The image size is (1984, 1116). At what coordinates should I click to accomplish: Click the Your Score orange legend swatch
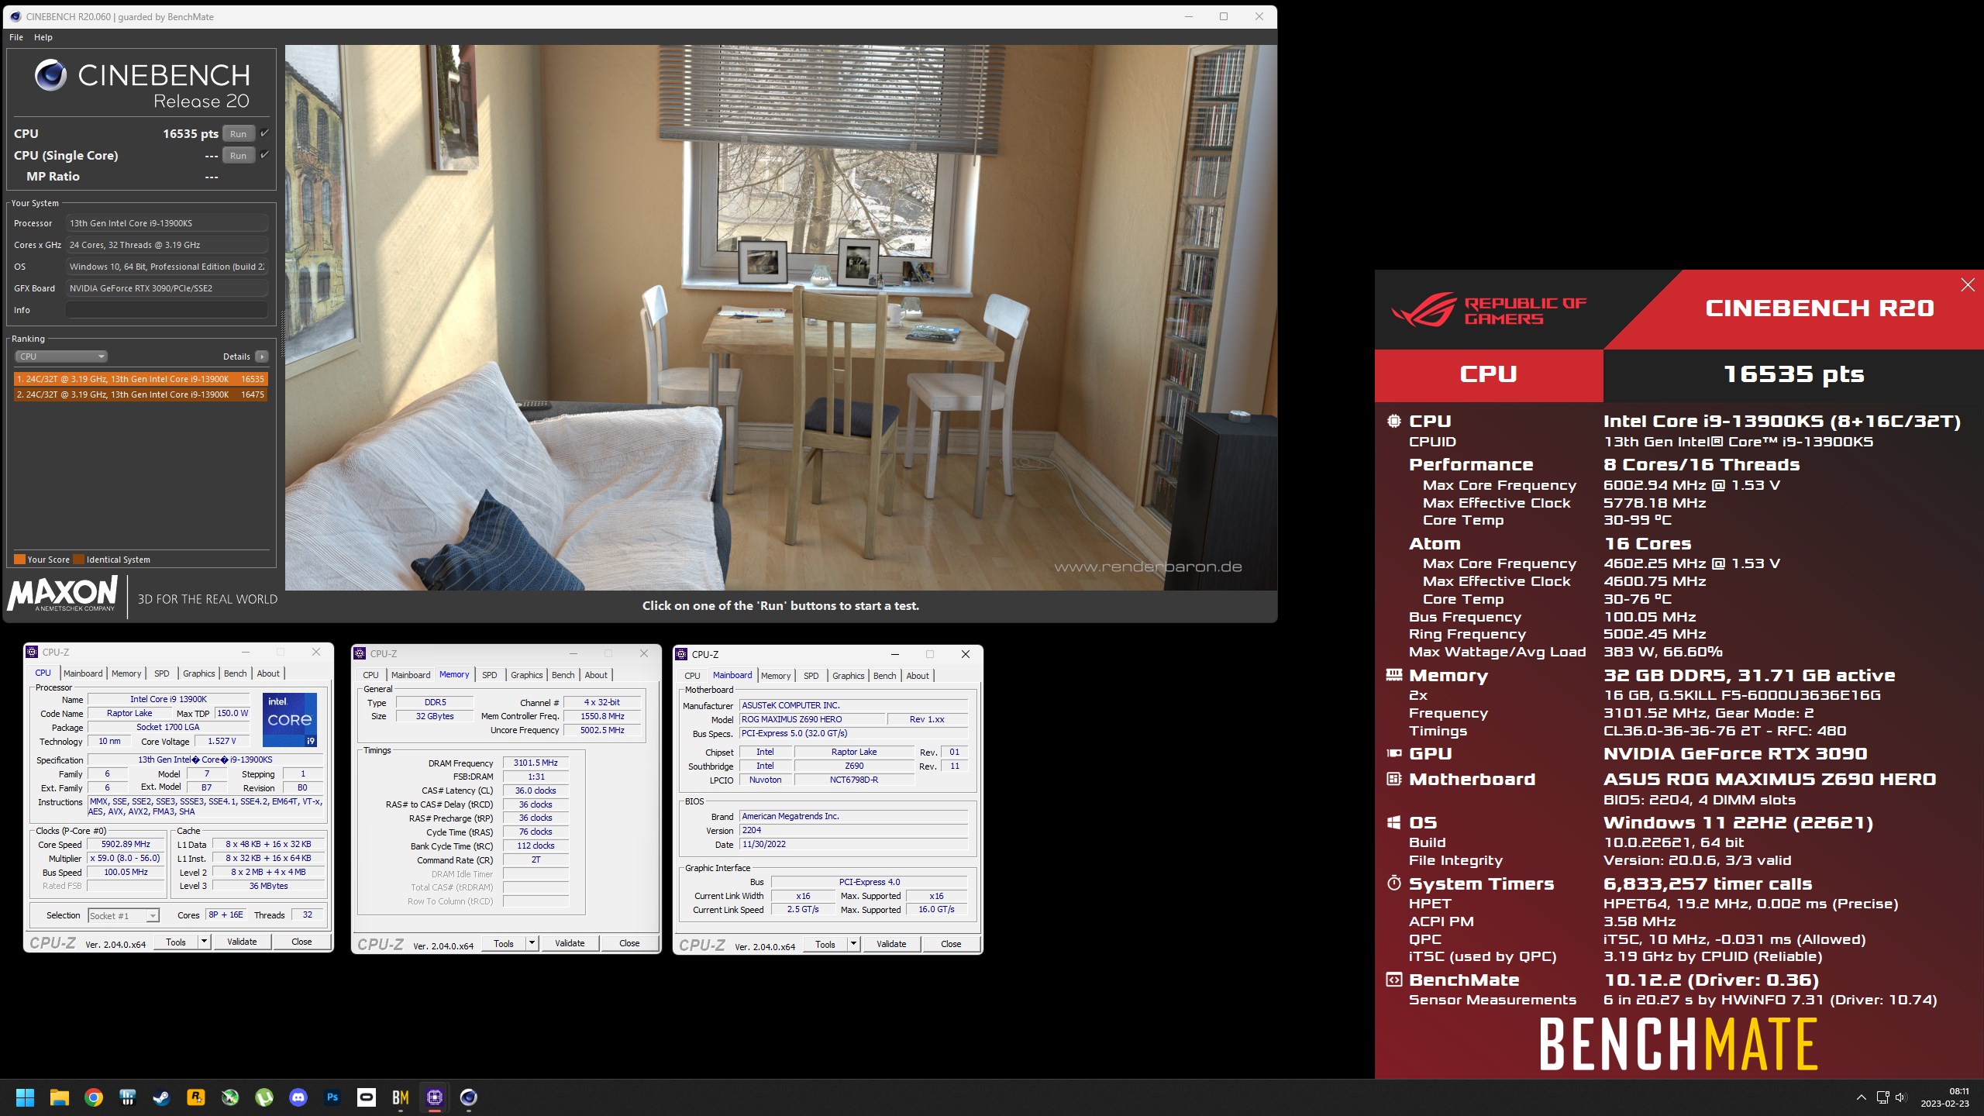click(x=19, y=560)
